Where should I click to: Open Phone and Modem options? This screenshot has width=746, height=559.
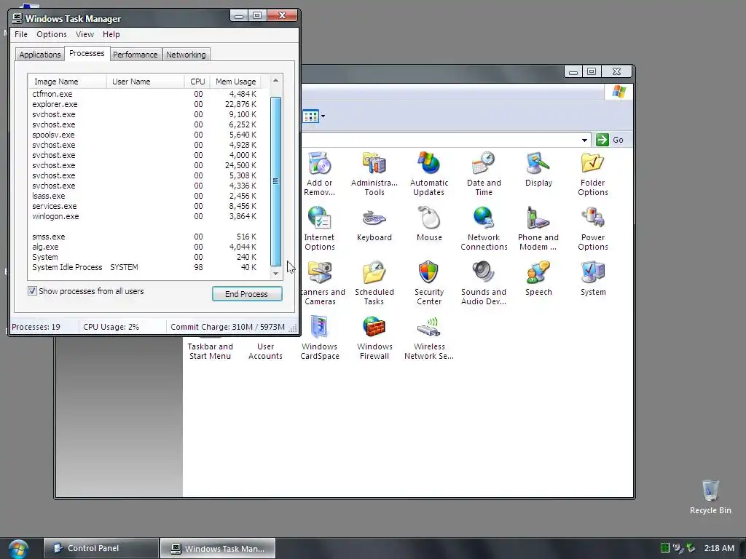(538, 228)
